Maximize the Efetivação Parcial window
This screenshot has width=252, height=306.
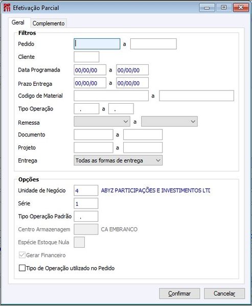[x=224, y=8]
